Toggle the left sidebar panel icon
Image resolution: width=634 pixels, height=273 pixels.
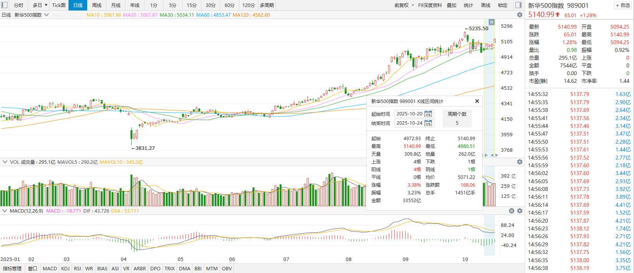click(4, 5)
